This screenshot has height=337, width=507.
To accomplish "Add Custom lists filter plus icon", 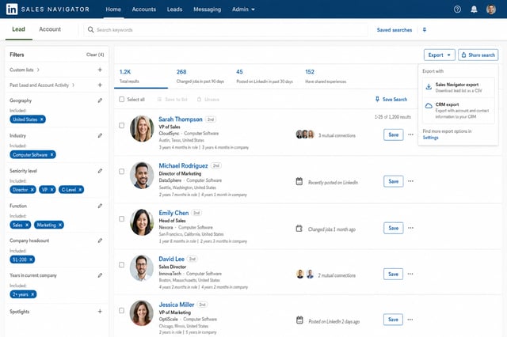I will coord(100,70).
